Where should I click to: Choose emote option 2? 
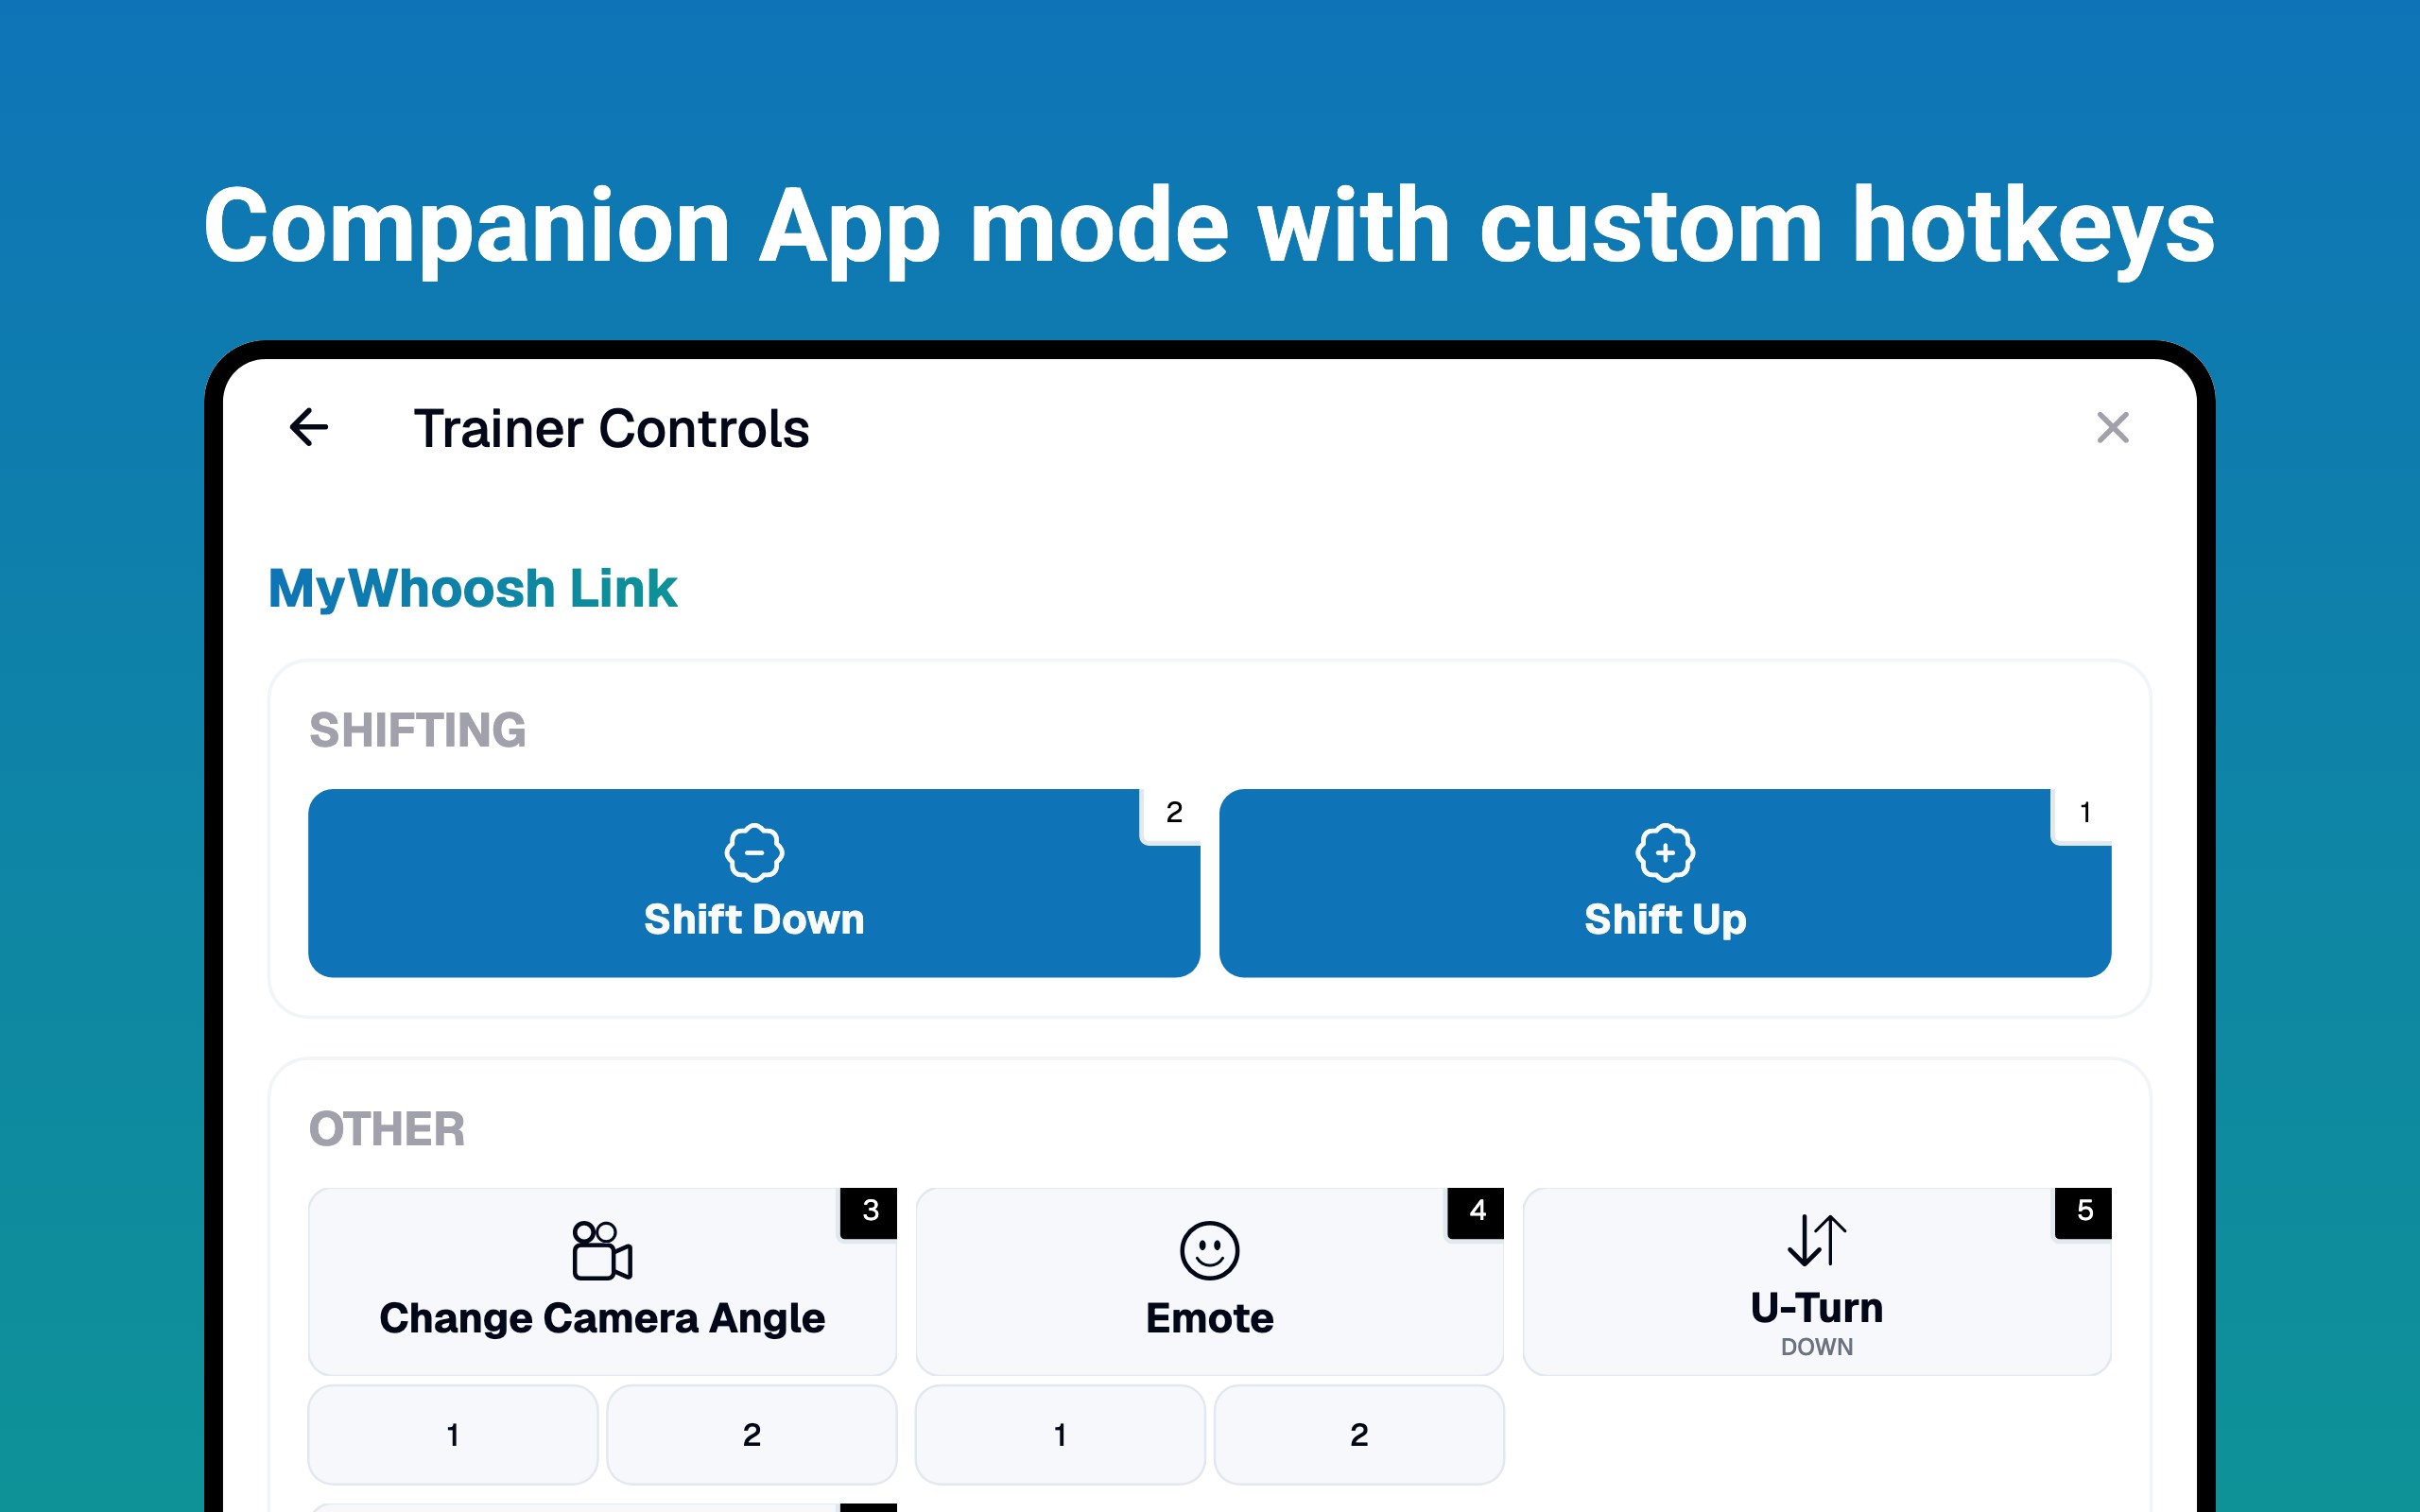pyautogui.click(x=1359, y=1434)
